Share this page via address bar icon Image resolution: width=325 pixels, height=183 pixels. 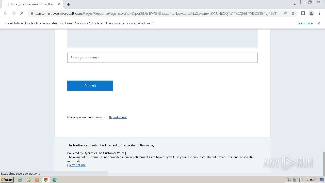[x=285, y=13]
